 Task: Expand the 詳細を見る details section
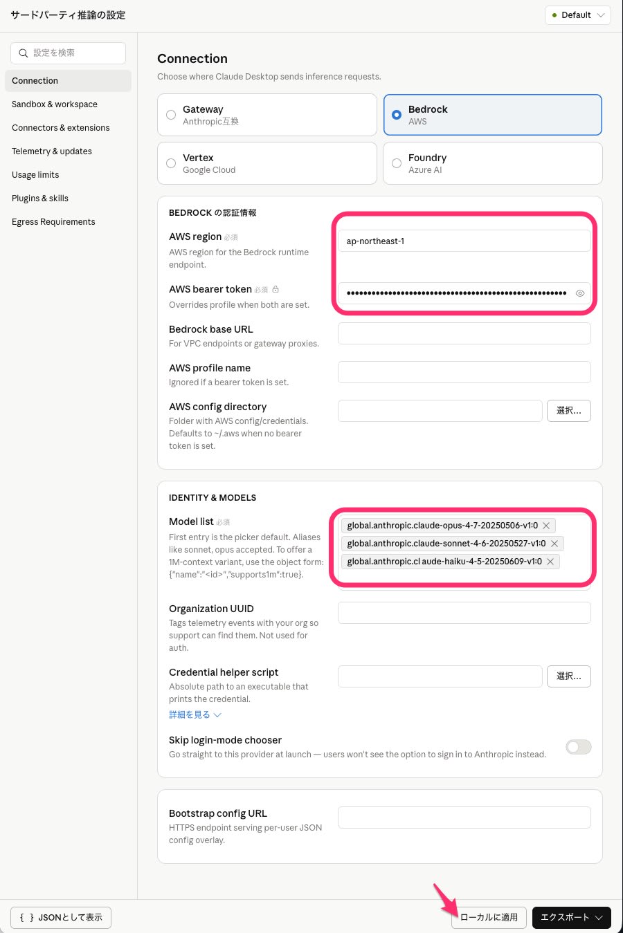[x=195, y=714]
